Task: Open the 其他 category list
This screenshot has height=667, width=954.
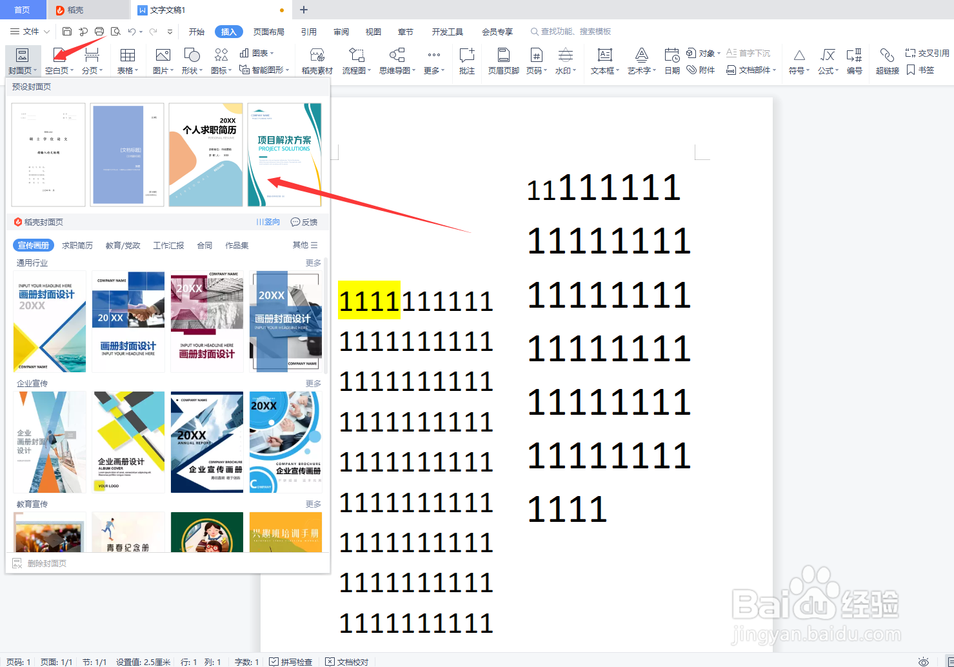Action: click(305, 245)
